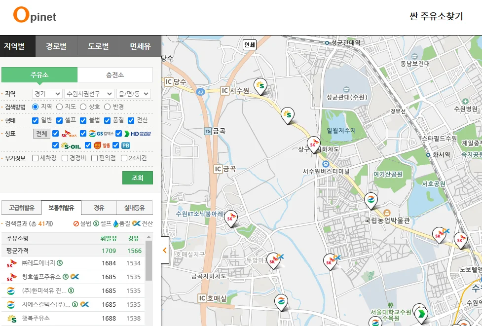
Task: Click the Opinet logo
Action: coord(35,15)
